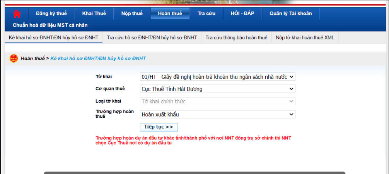Screen dimensions: 389x174
Task: Switch to Kê khai hồ sơ ĐNHT tab
Action: [x=53, y=37]
